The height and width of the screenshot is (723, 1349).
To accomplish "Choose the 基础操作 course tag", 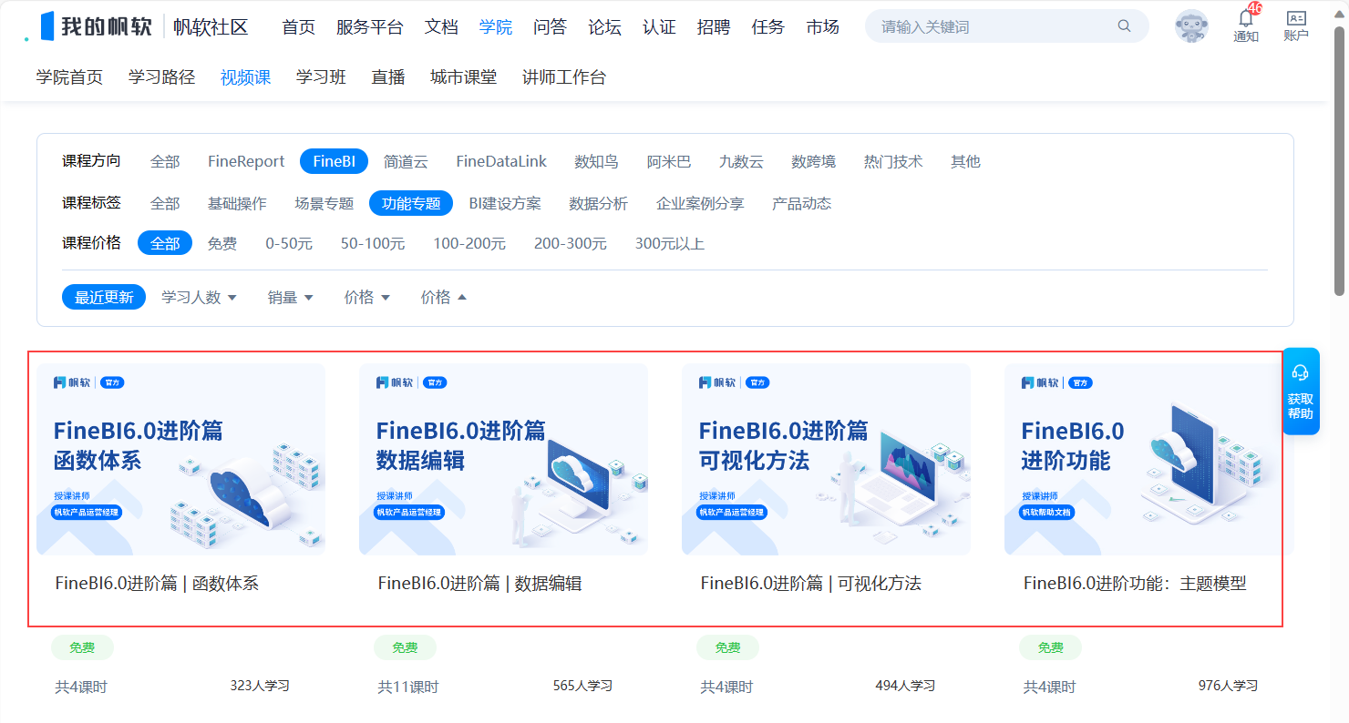I will tap(237, 203).
